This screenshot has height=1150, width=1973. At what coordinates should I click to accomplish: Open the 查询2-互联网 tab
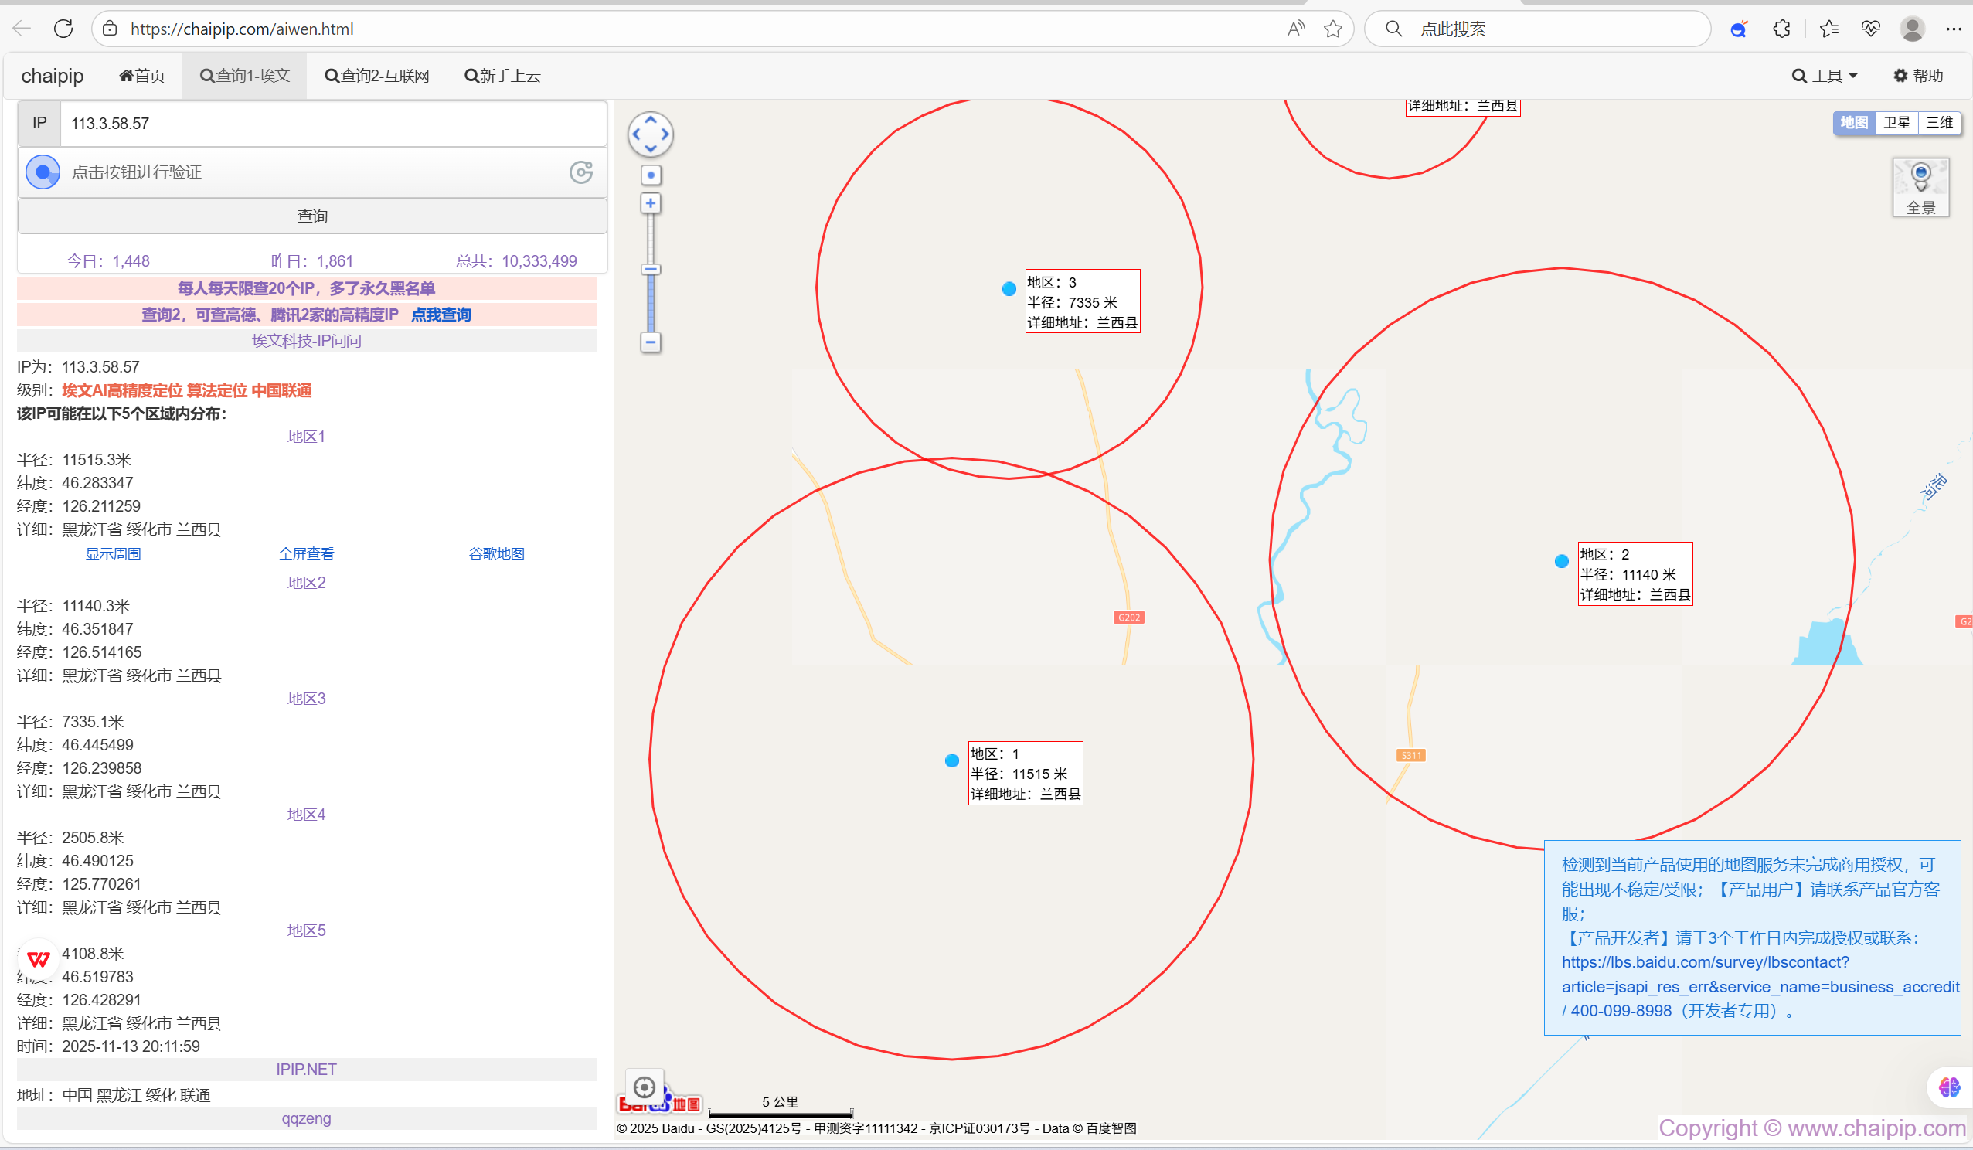tap(377, 76)
